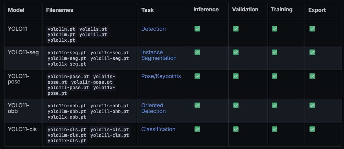Click the YOLO11-obb Validation checkmark icon
Image resolution: width=344 pixels, height=149 pixels.
(x=236, y=105)
